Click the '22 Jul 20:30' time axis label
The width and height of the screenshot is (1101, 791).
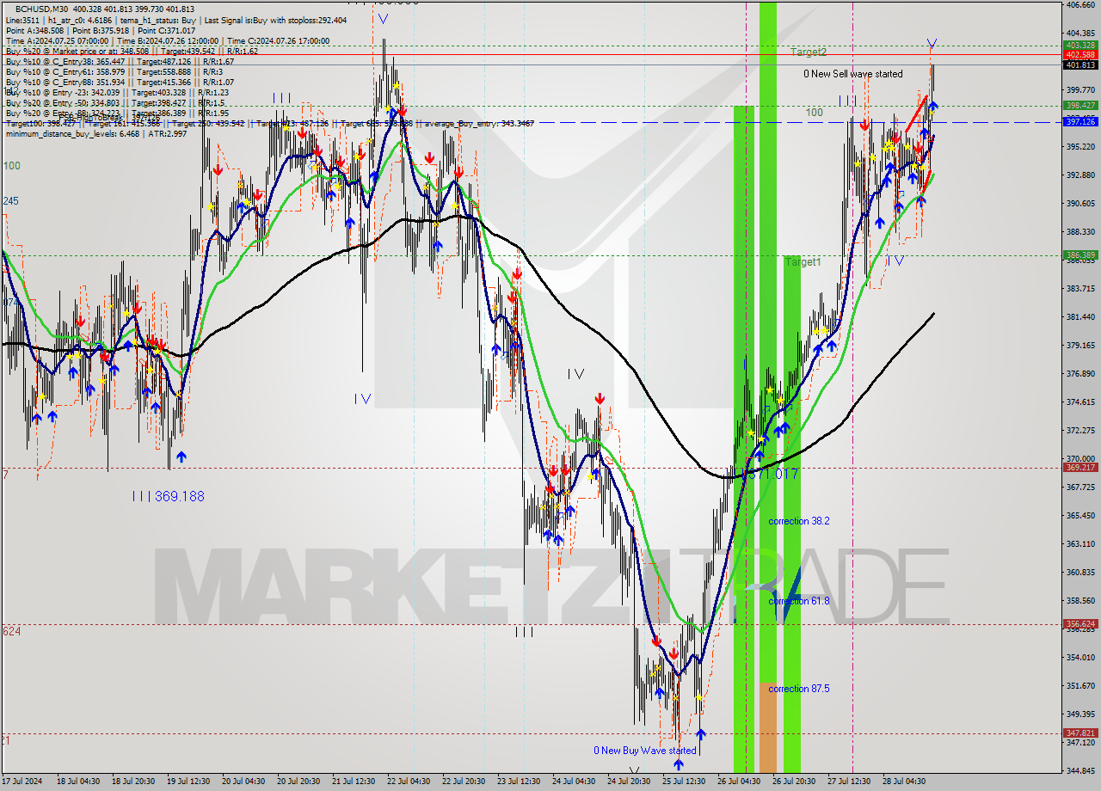click(x=463, y=782)
